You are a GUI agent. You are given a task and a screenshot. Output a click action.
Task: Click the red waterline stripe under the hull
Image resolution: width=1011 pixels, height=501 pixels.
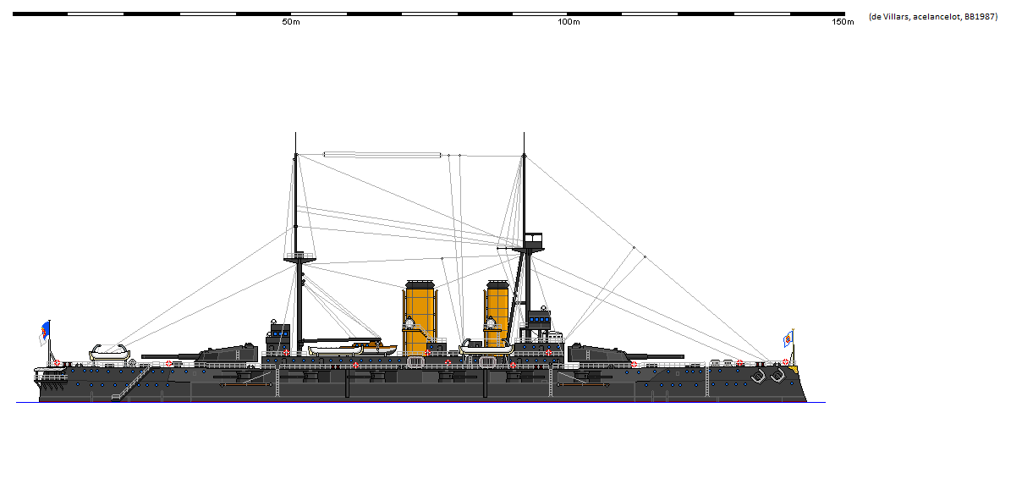coord(423,402)
